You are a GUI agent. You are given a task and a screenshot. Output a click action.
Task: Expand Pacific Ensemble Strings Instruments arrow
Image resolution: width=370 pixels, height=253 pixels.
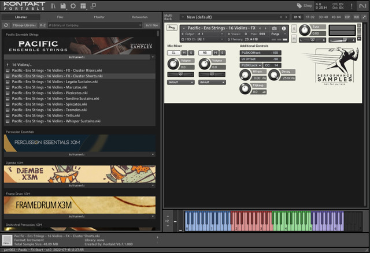click(x=153, y=57)
